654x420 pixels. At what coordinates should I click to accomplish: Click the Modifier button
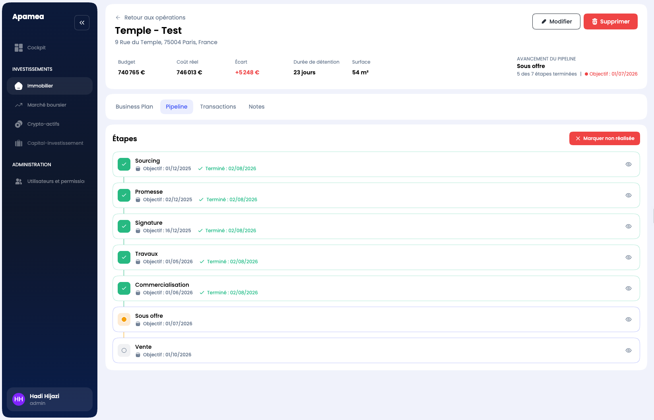(556, 21)
